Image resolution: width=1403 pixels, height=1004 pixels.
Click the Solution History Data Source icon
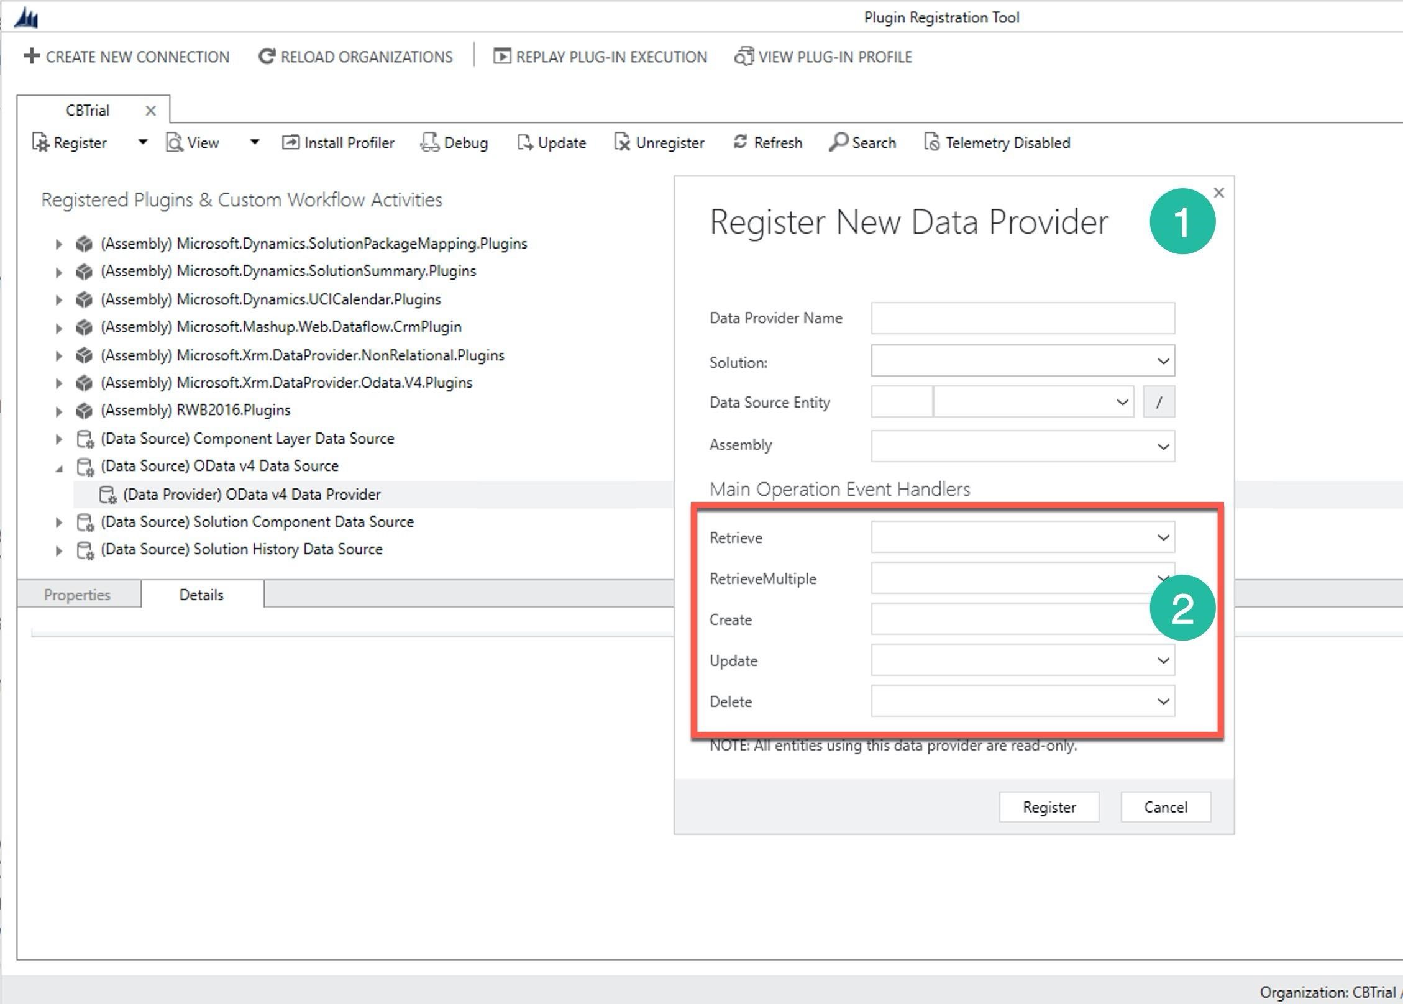(85, 550)
